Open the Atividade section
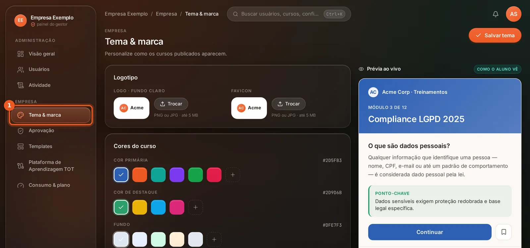 coord(51,85)
